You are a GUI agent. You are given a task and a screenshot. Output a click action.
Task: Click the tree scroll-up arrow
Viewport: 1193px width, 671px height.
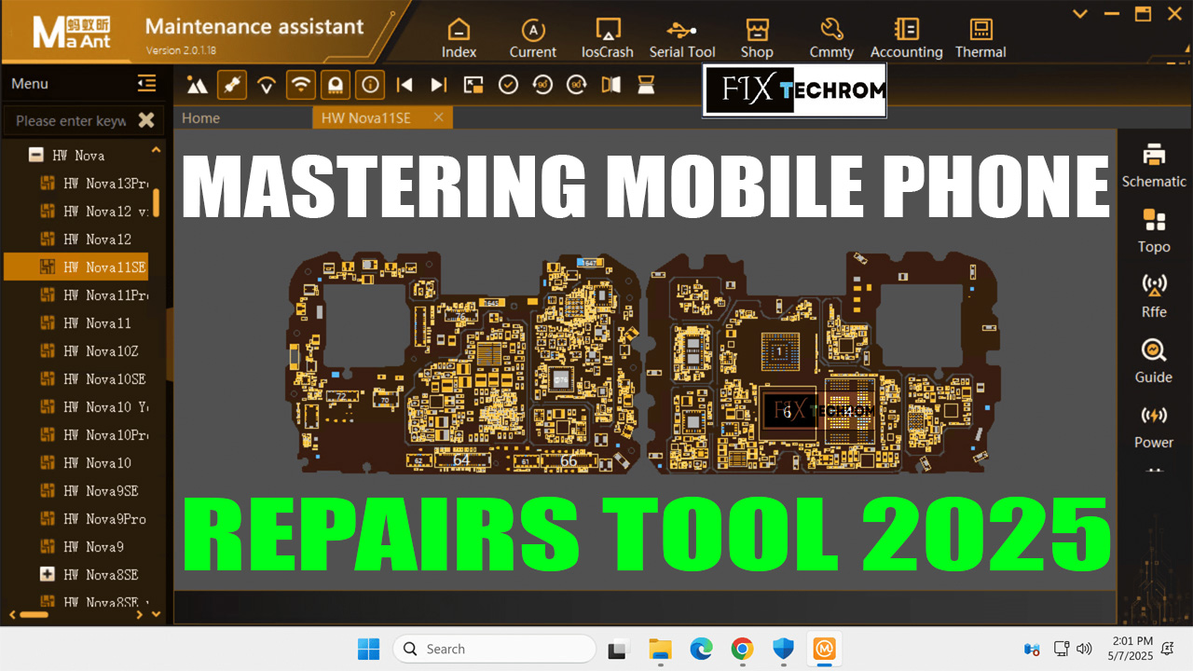click(157, 149)
